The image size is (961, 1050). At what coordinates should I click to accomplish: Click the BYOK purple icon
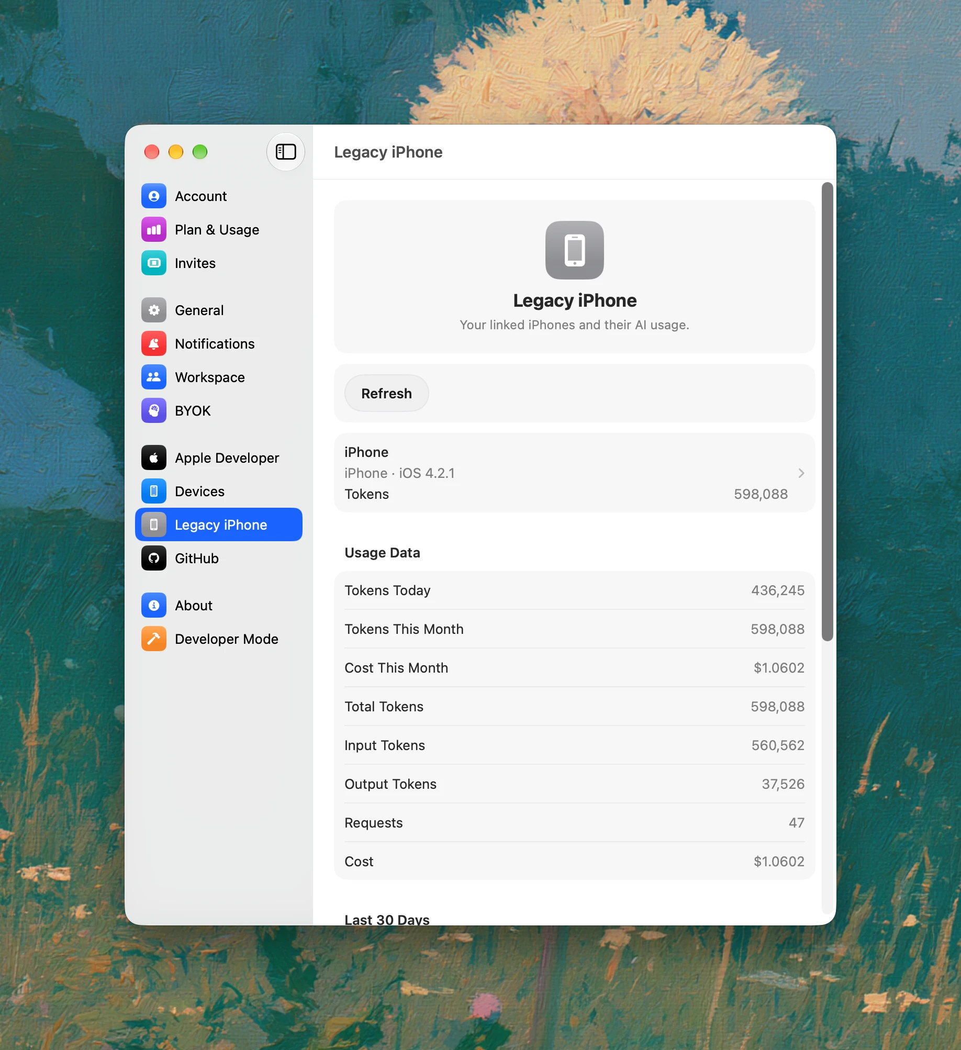[154, 411]
